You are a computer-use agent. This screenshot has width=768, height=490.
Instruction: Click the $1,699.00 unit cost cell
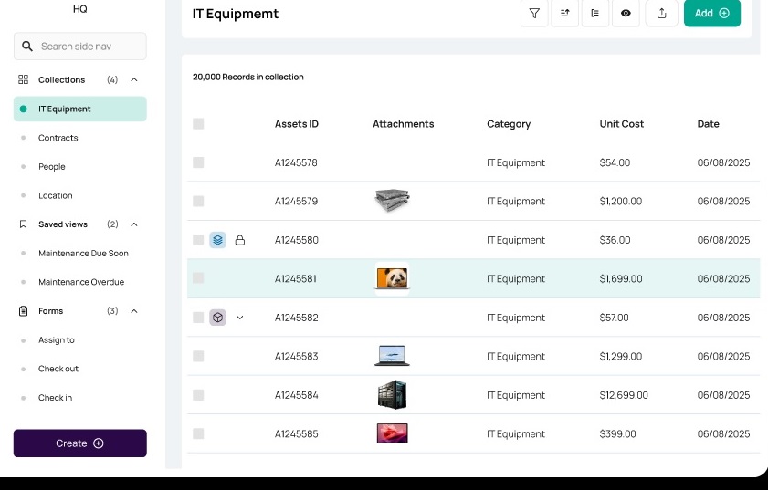click(621, 278)
